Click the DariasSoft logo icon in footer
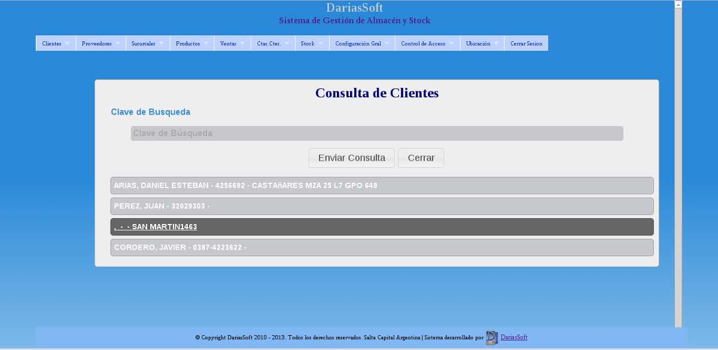Viewport: 718px width, 350px height. pos(491,337)
